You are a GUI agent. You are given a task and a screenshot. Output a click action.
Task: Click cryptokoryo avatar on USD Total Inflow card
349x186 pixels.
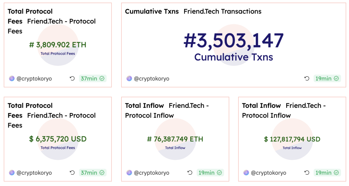(246, 173)
